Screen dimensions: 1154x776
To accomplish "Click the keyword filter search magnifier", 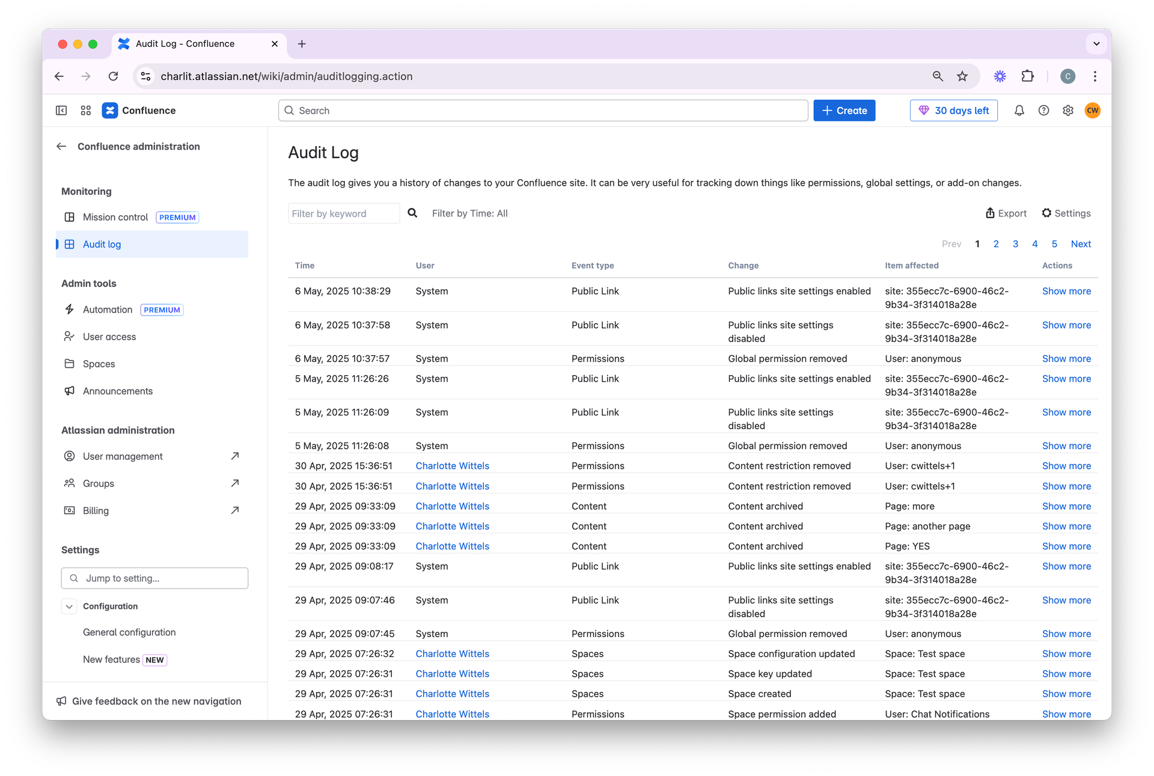I will point(412,213).
